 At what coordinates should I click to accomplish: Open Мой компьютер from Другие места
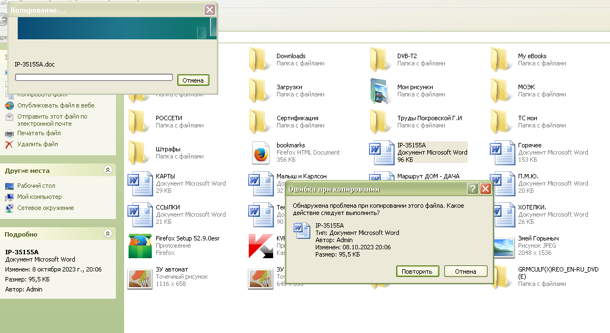39,197
